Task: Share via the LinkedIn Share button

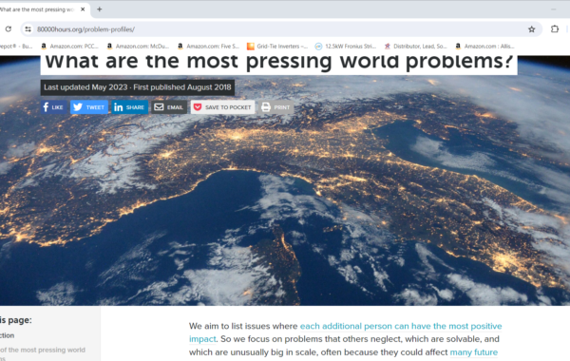Action: click(x=130, y=107)
